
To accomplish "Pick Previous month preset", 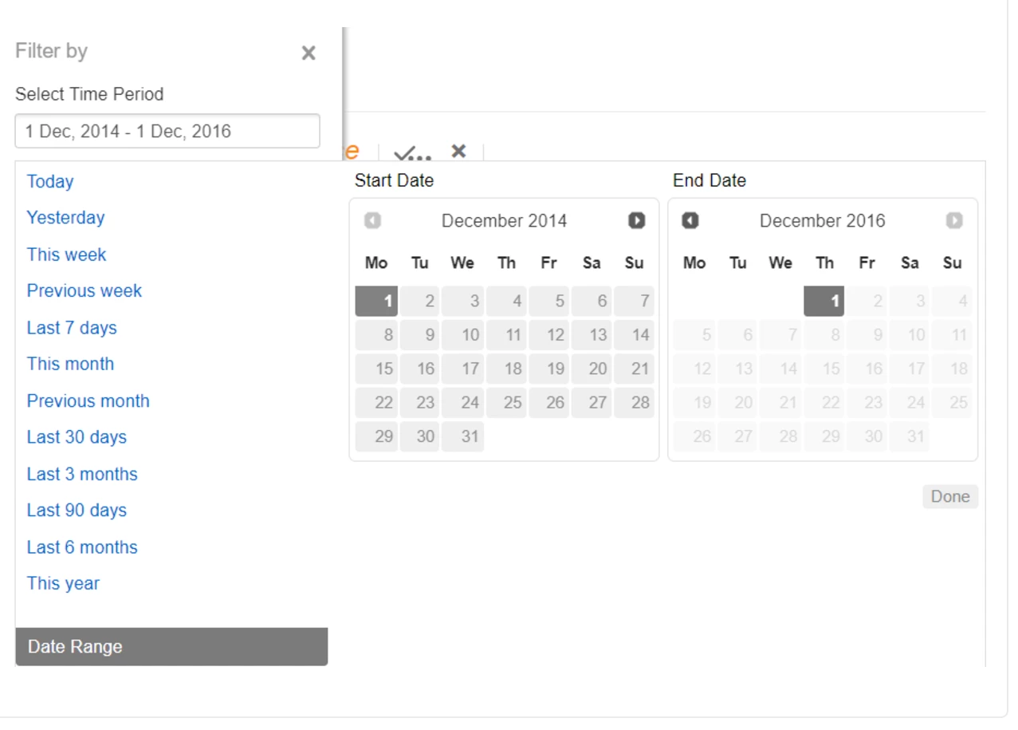I will click(x=88, y=401).
